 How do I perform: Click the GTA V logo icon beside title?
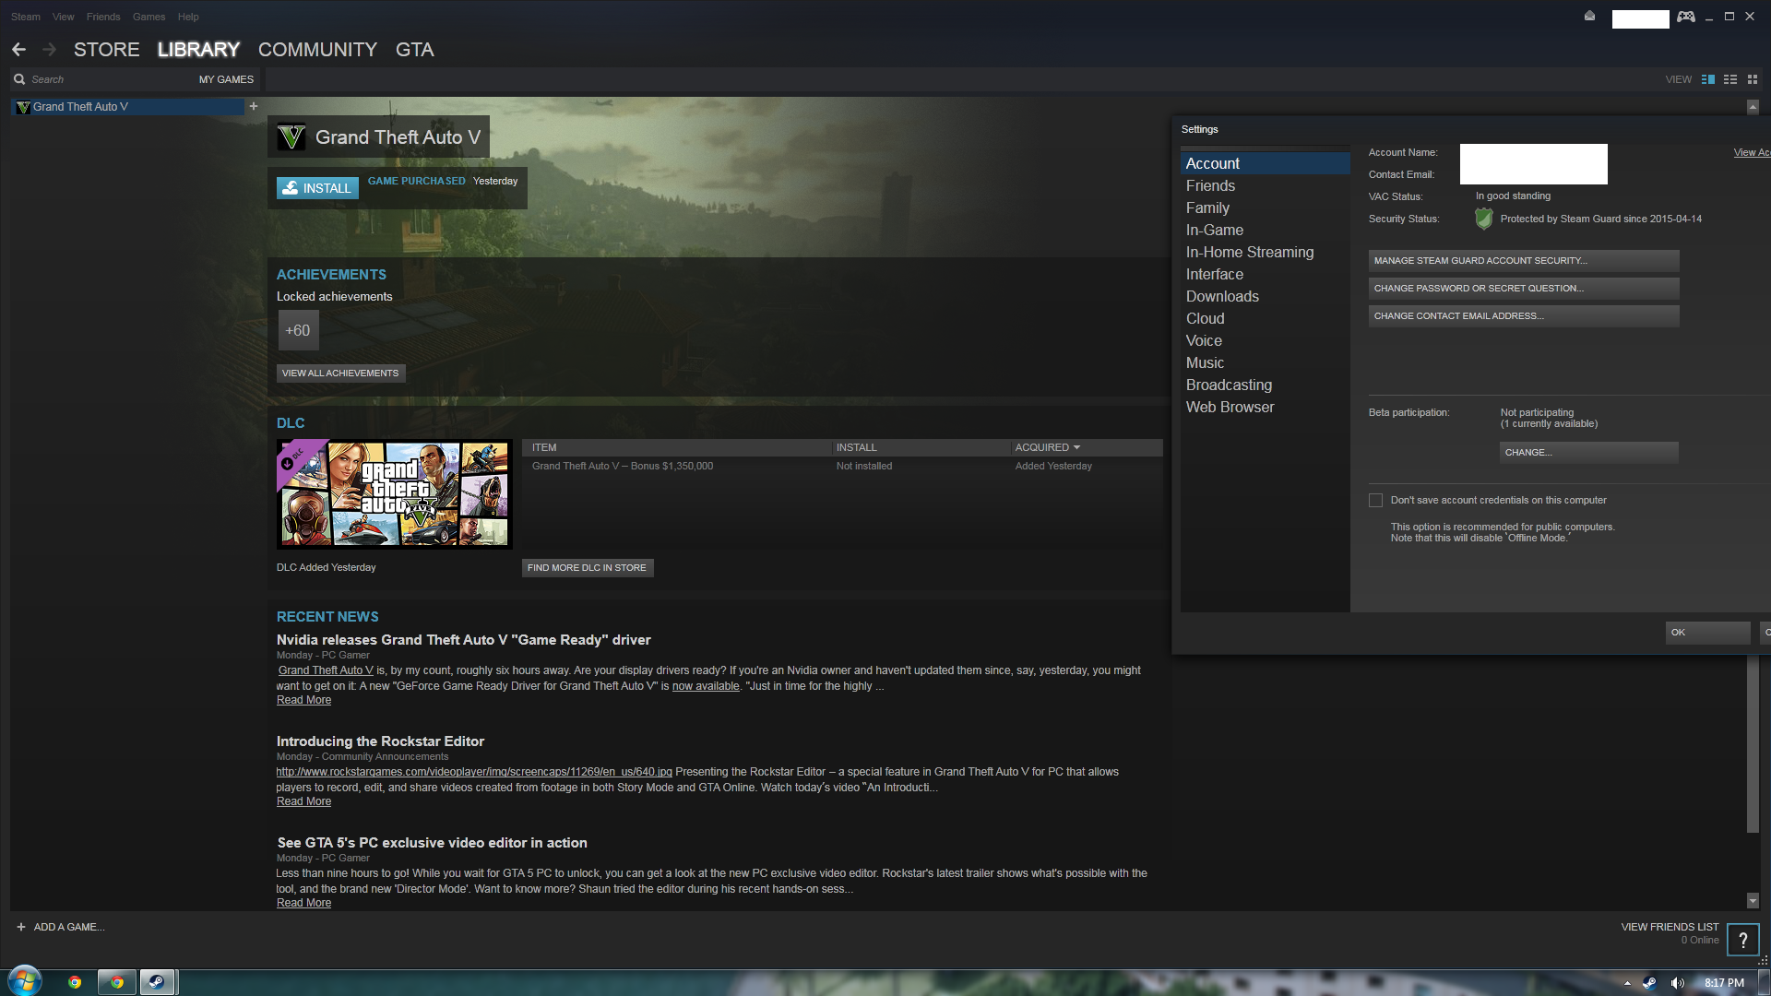[x=291, y=137]
